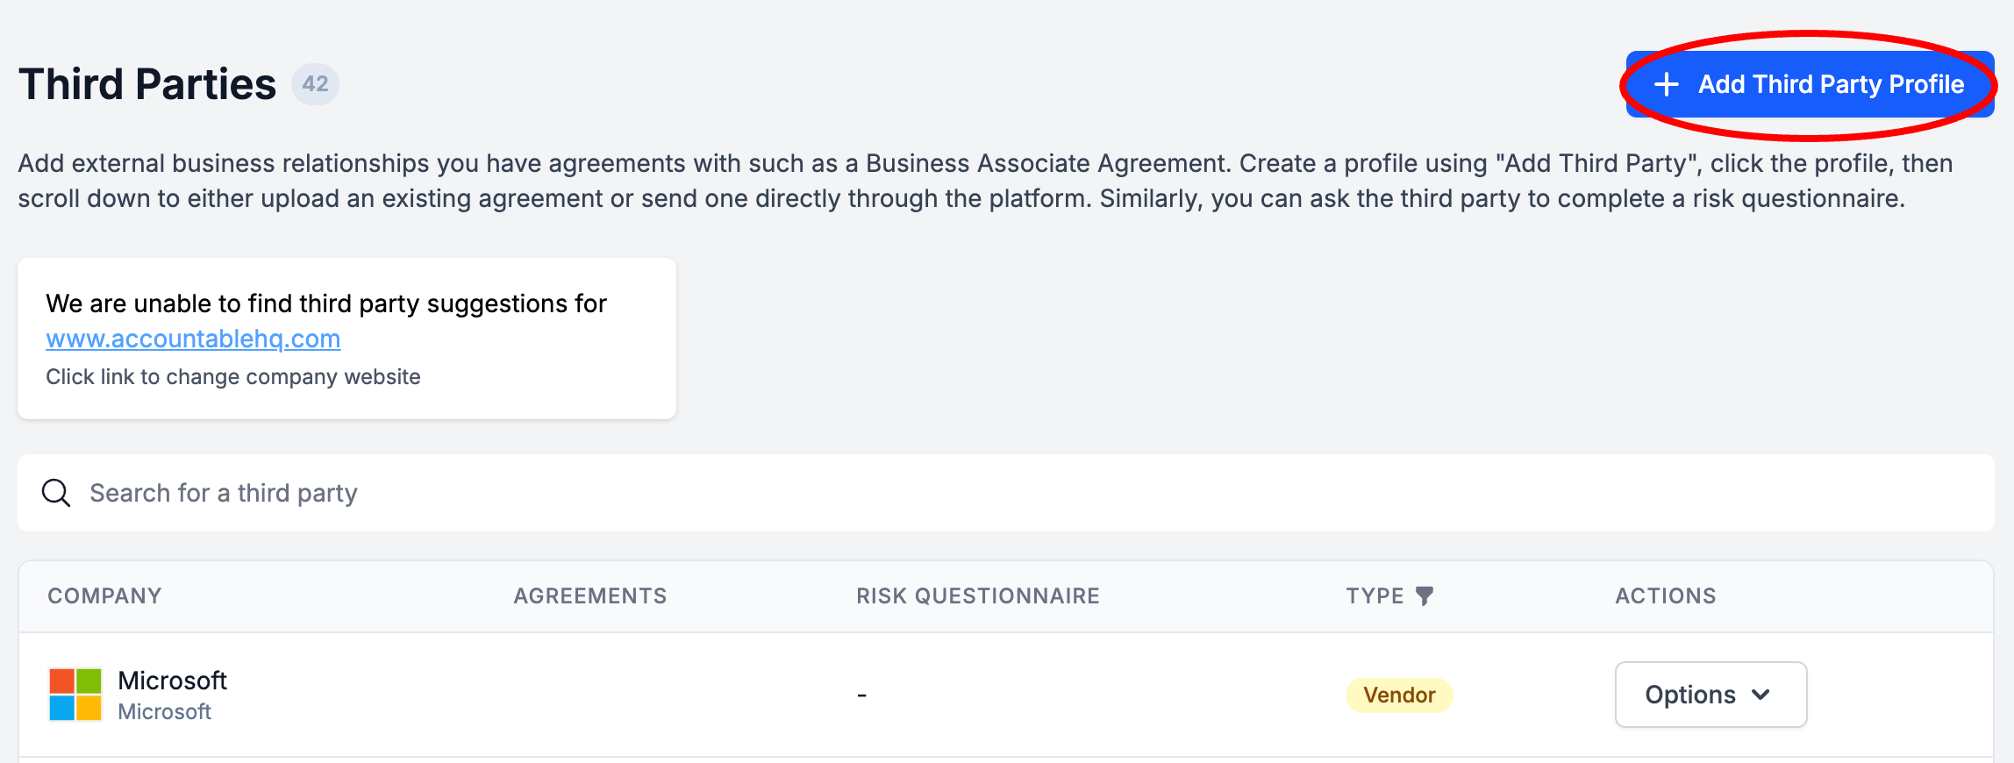The width and height of the screenshot is (2014, 763).
Task: Click the Third Parties page heading
Action: [147, 84]
